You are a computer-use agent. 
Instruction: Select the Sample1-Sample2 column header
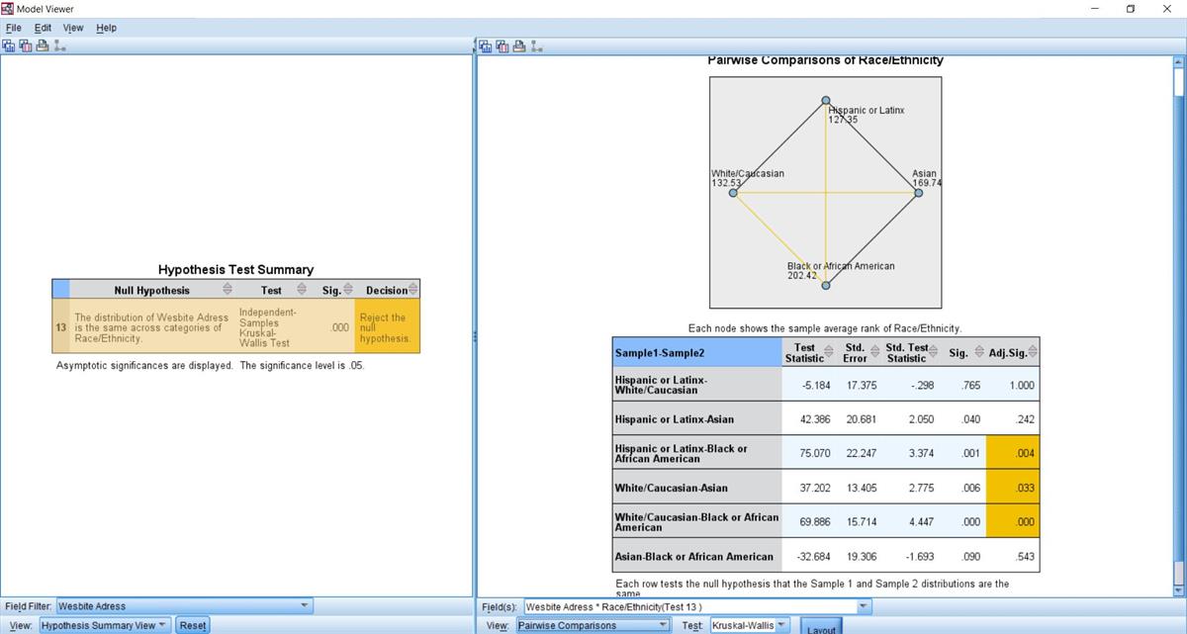(696, 352)
